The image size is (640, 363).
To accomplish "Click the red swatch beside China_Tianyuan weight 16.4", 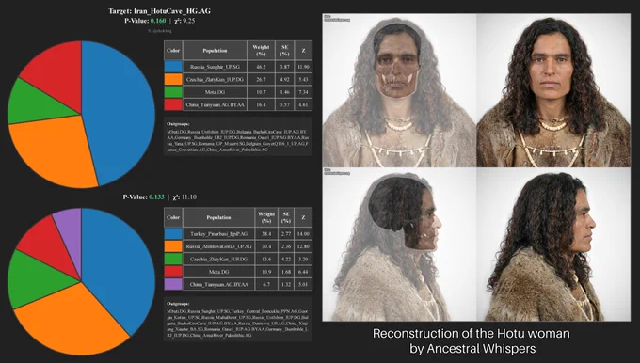I will coord(173,104).
